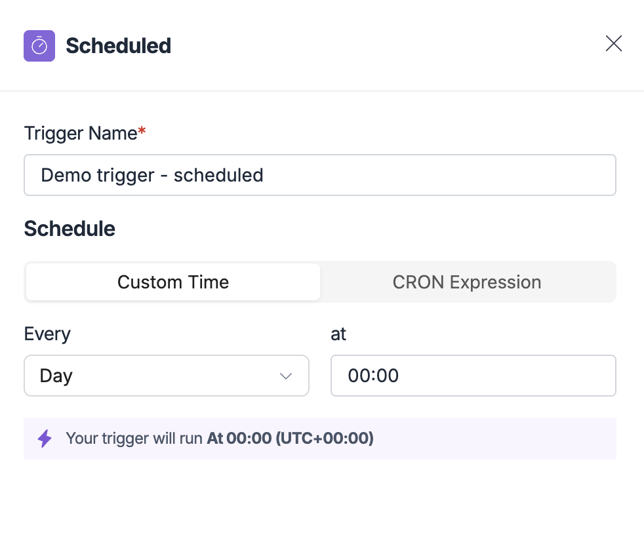Click the trigger run summary banner
Viewport: 644px width, 548px height.
pyautogui.click(x=320, y=439)
